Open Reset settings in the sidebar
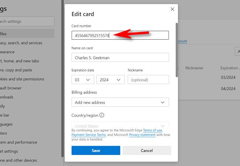The width and height of the screenshot is (240, 166). pos(9,151)
